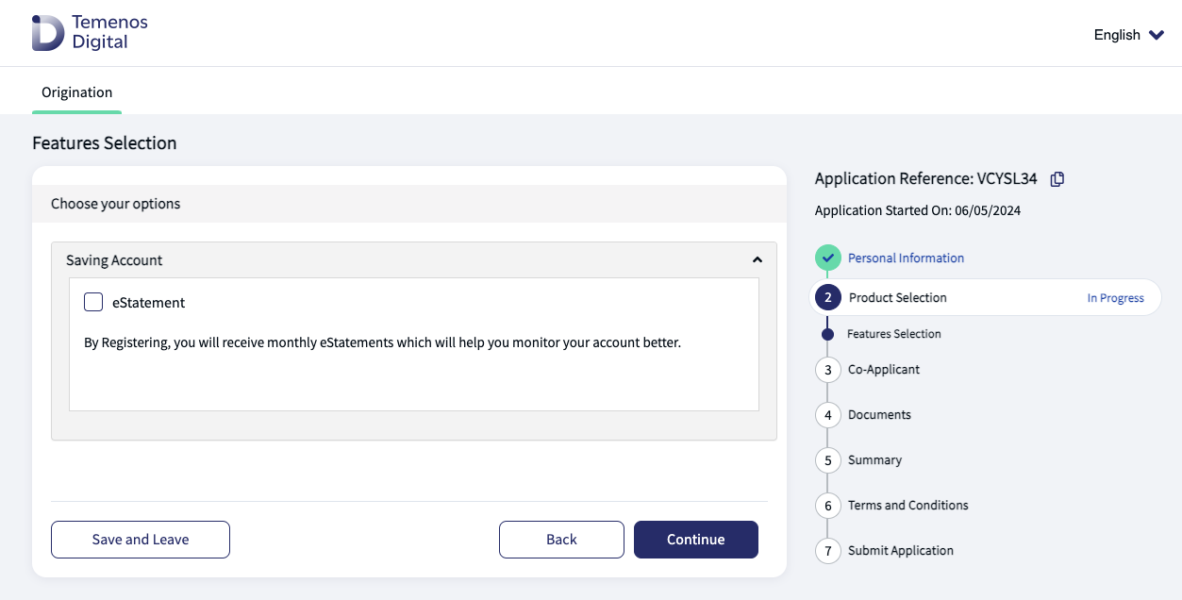Select the Origination tab
1182x600 pixels.
[x=76, y=92]
